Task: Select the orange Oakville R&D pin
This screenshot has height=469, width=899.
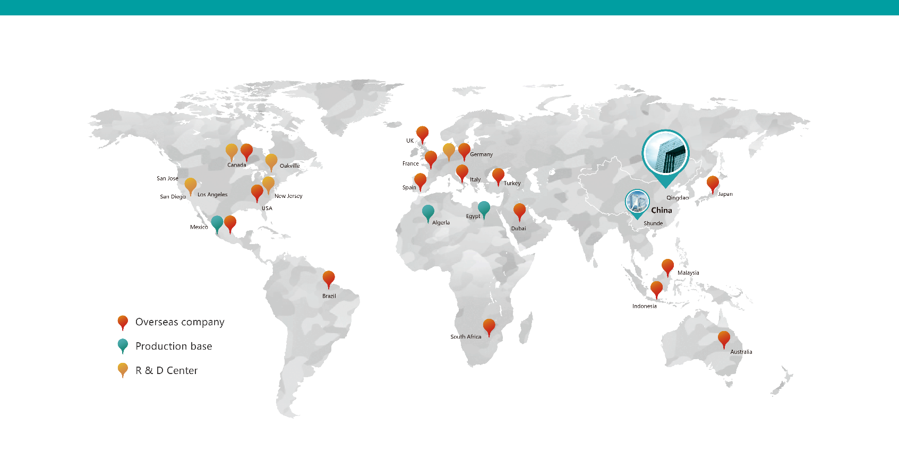Action: [x=271, y=161]
